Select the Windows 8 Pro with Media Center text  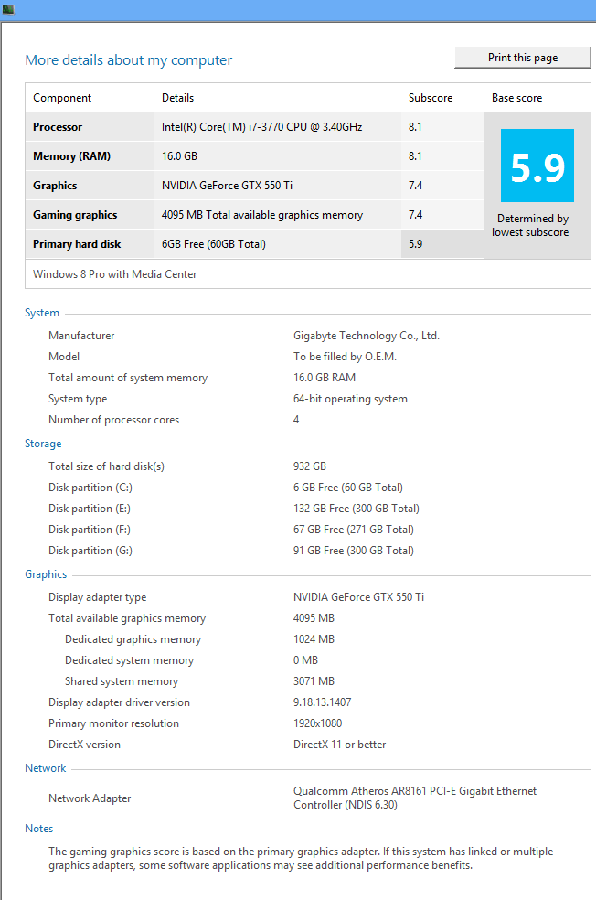115,273
